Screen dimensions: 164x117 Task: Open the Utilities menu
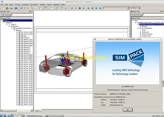(x=43, y=5)
